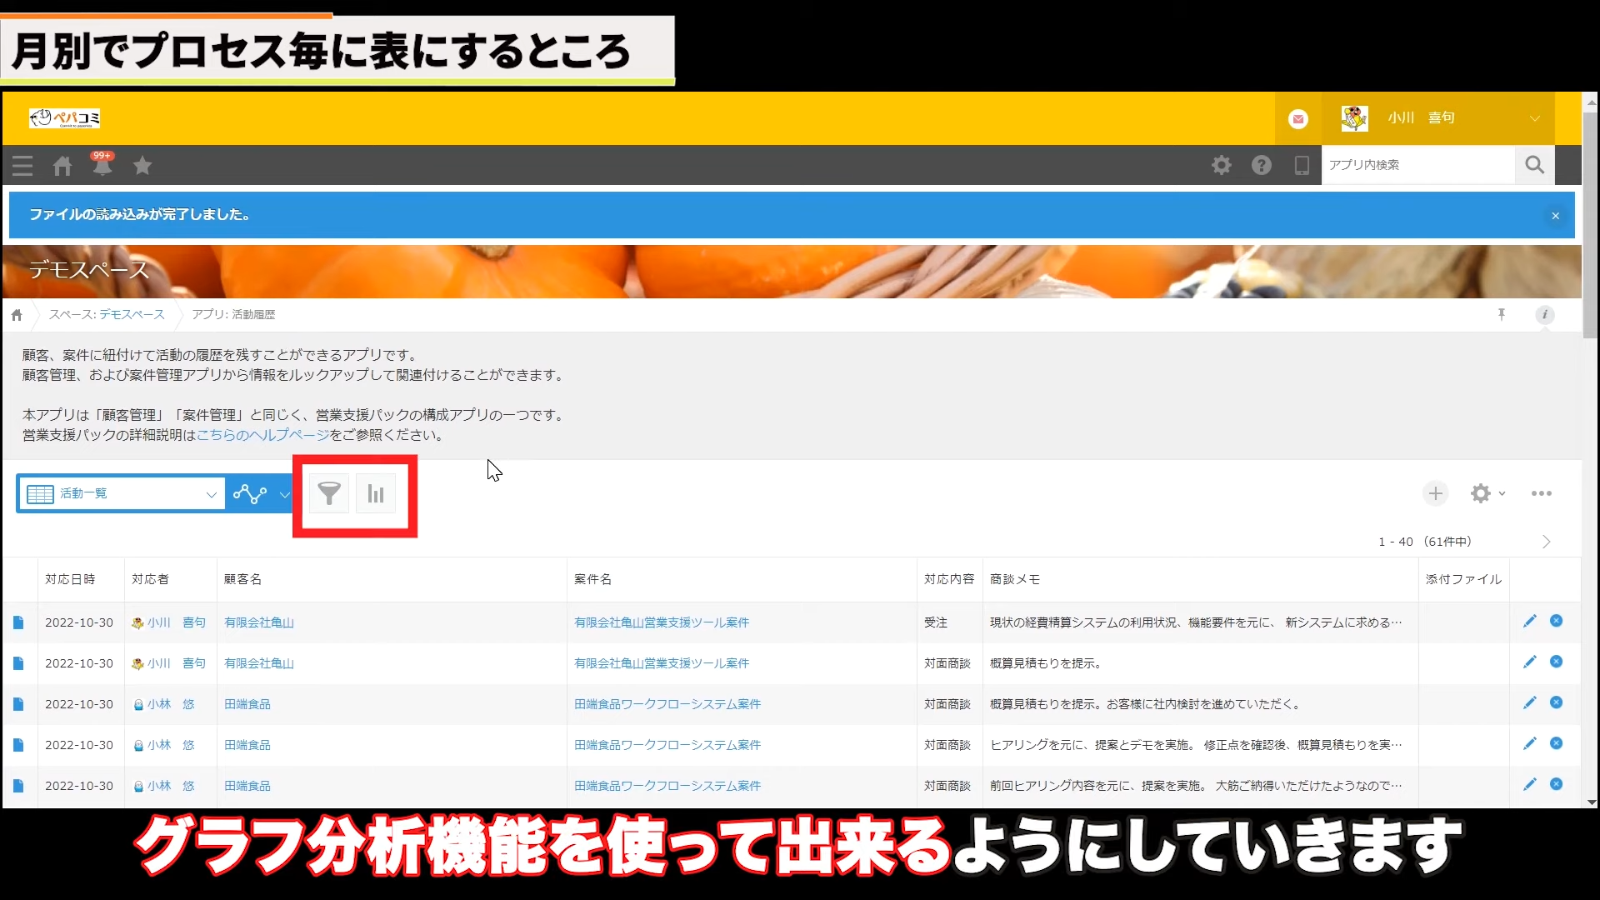This screenshot has width=1600, height=900.
Task: Edit first record with pencil icon
Action: [1529, 622]
